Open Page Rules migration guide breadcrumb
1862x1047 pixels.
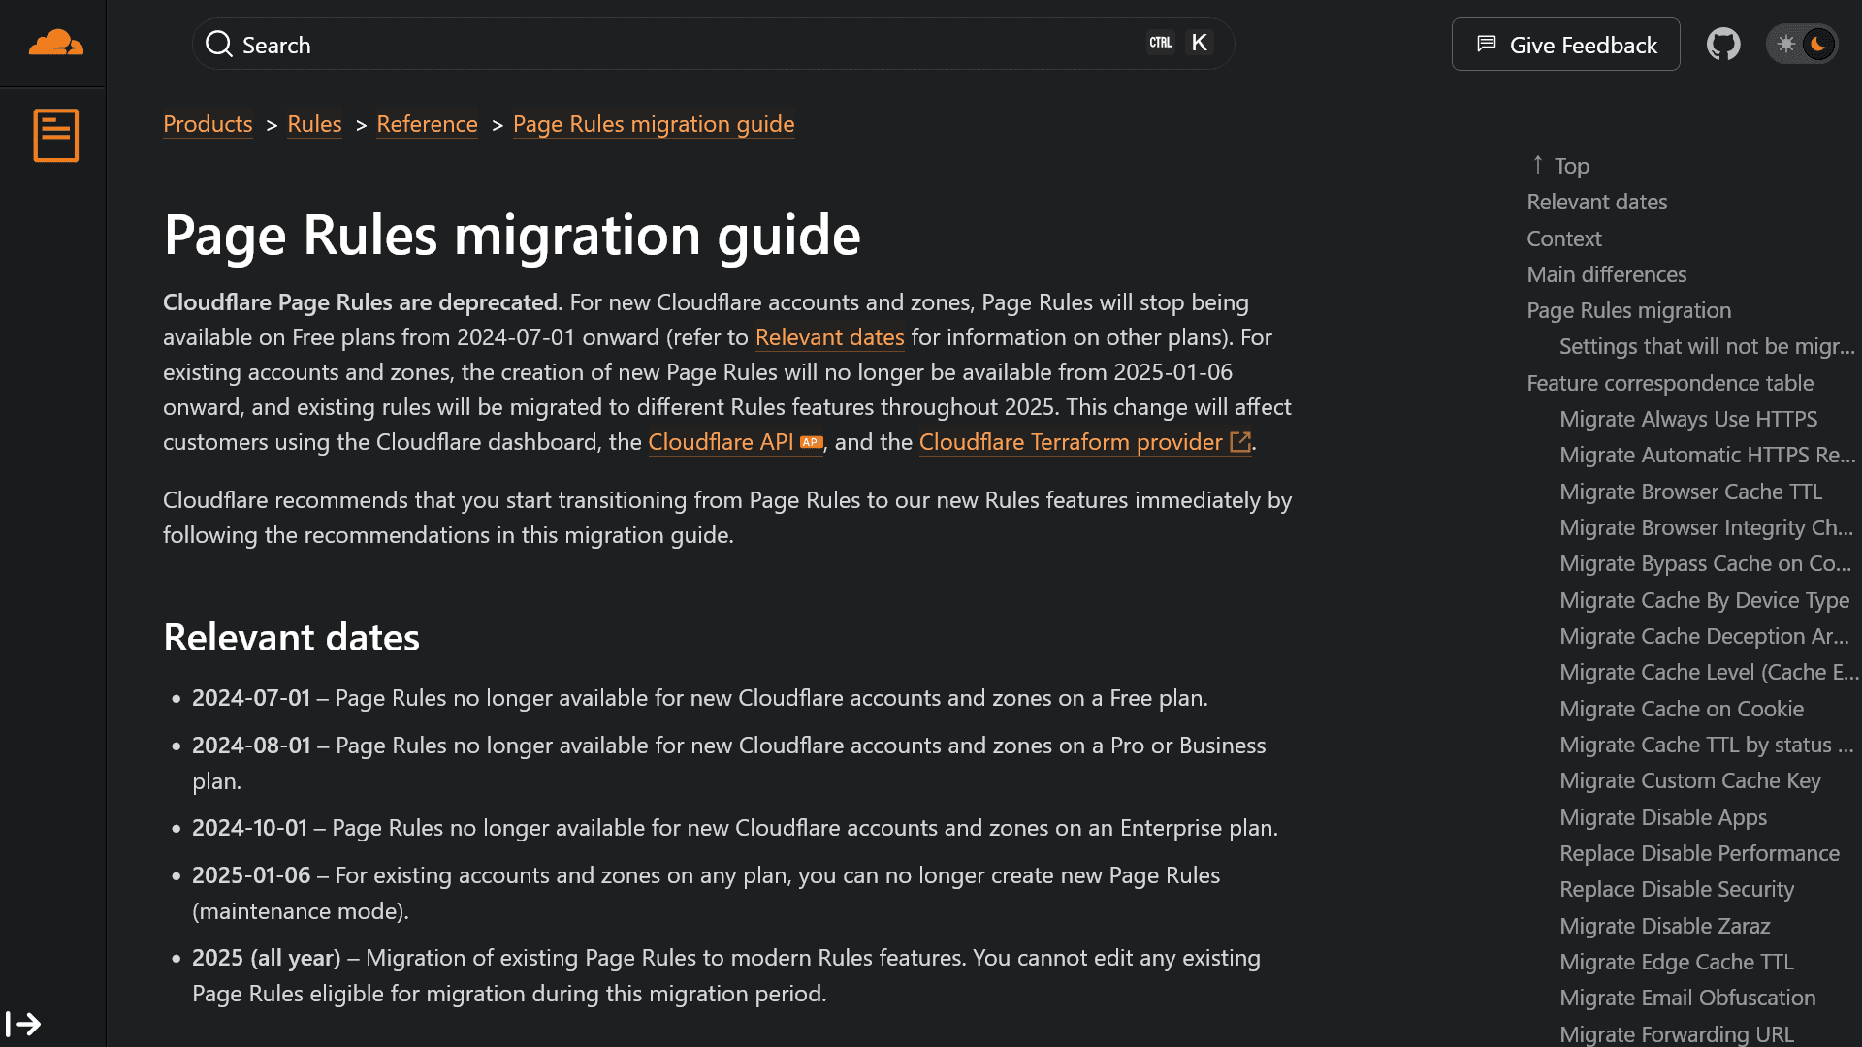[x=654, y=124]
